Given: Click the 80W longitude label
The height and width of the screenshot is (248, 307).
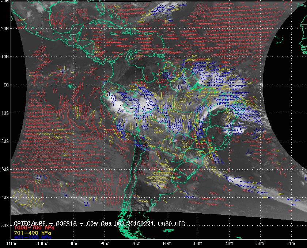Looking at the screenshot, I should coord(105,244).
